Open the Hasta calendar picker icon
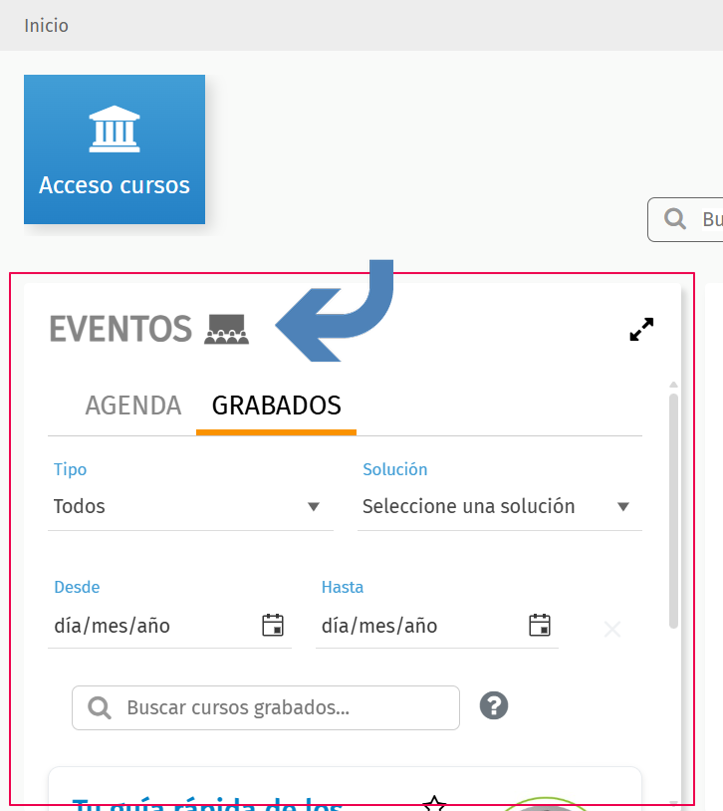 click(540, 625)
